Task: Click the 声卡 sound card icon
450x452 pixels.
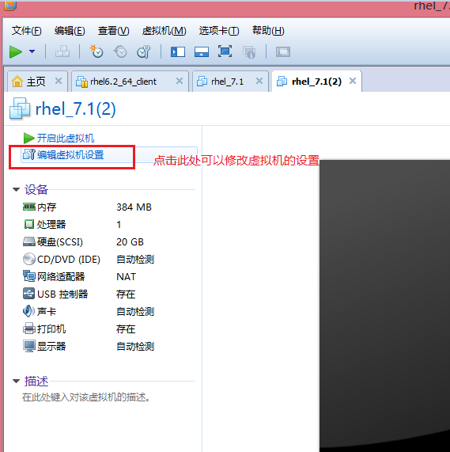Action: tap(28, 311)
